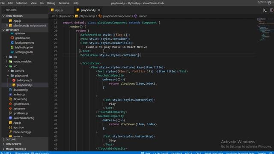Click the Babel JavaScript language mode status item
This screenshot has width=274, height=154.
(x=214, y=153)
